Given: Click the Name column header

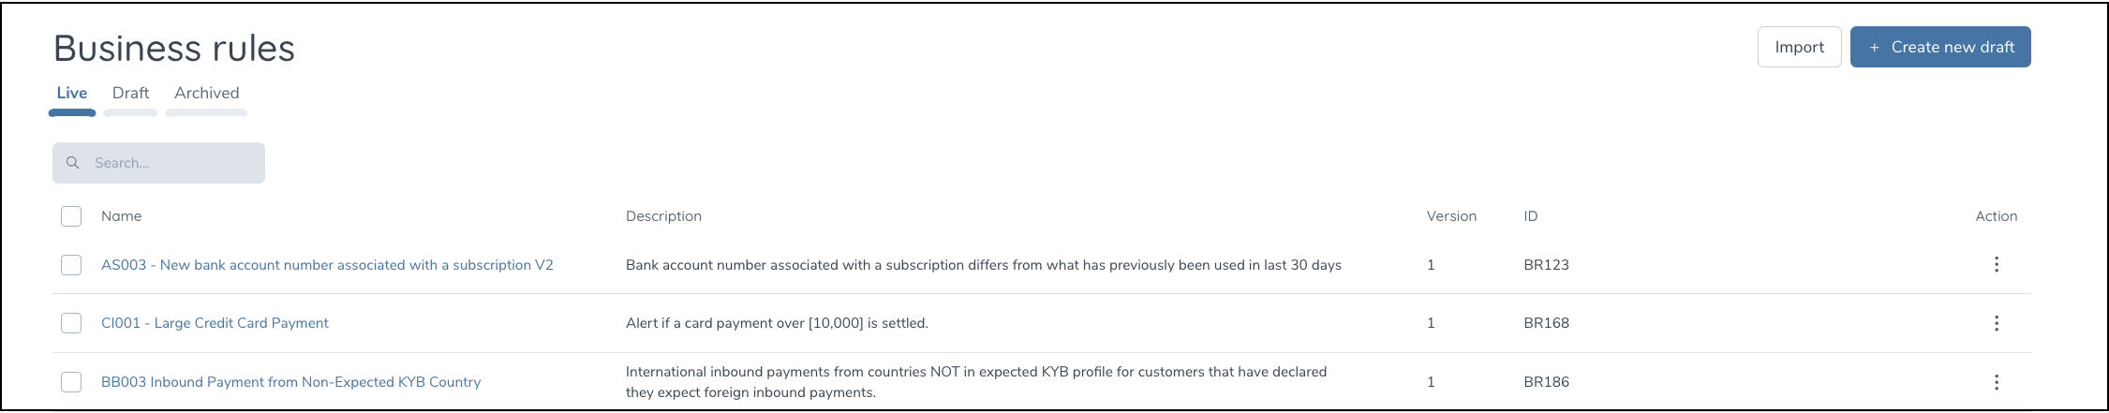Looking at the screenshot, I should click(x=121, y=216).
